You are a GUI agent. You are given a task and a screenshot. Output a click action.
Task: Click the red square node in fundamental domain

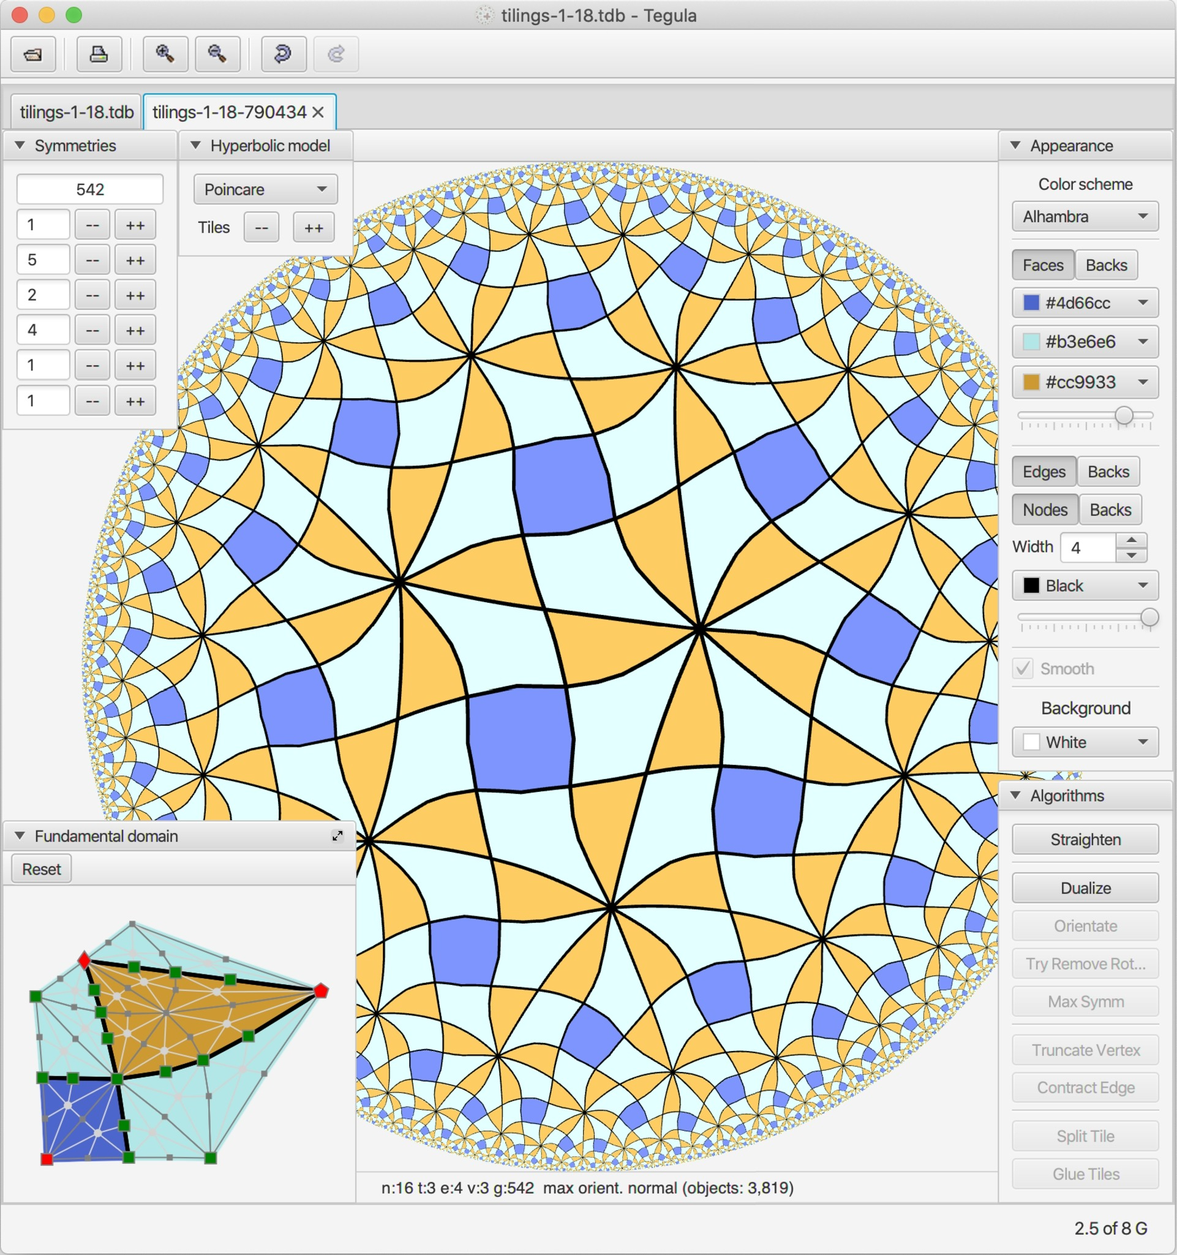47,1159
